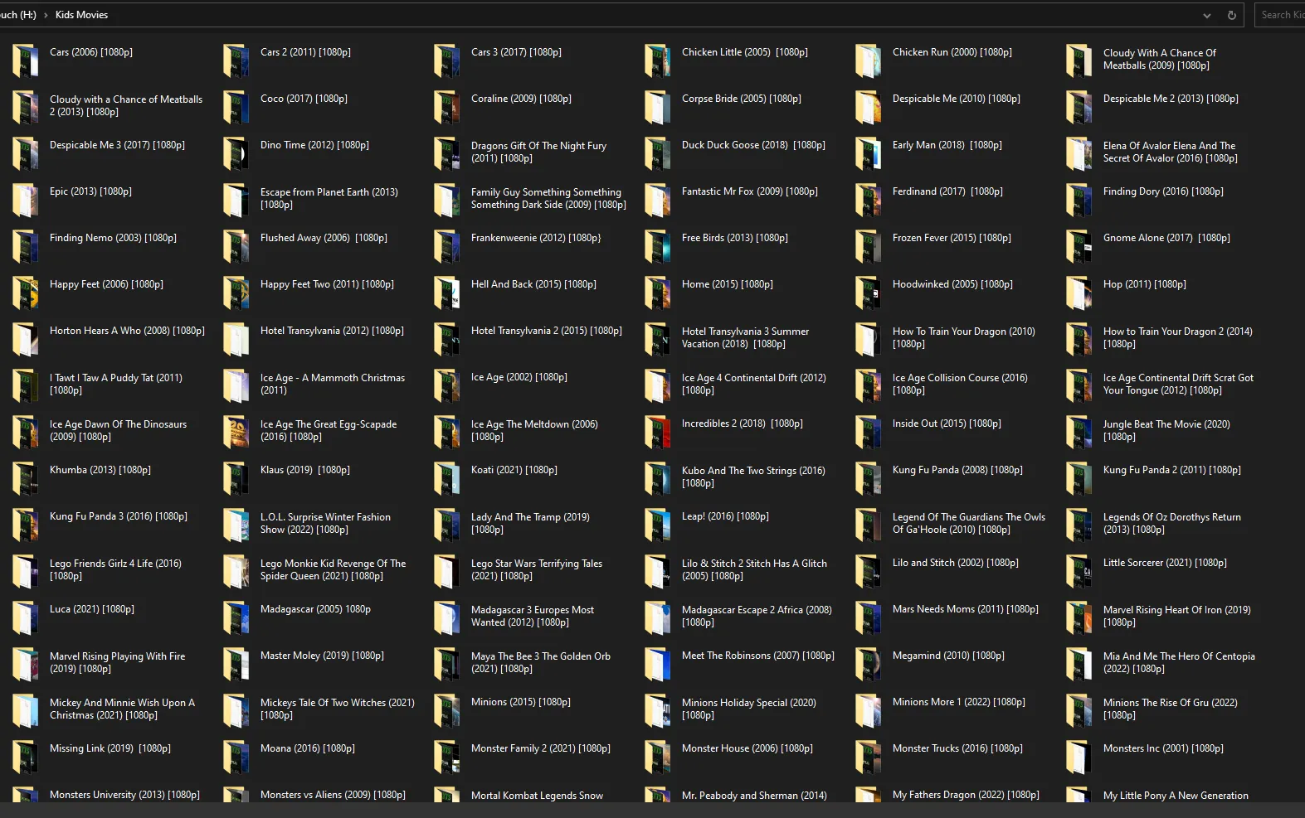Click Kubo And The Two Strings (2016) label

[753, 477]
